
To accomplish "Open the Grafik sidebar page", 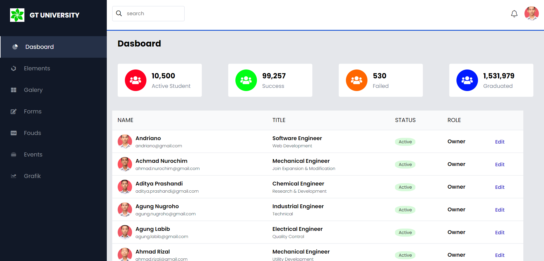I will (x=32, y=176).
